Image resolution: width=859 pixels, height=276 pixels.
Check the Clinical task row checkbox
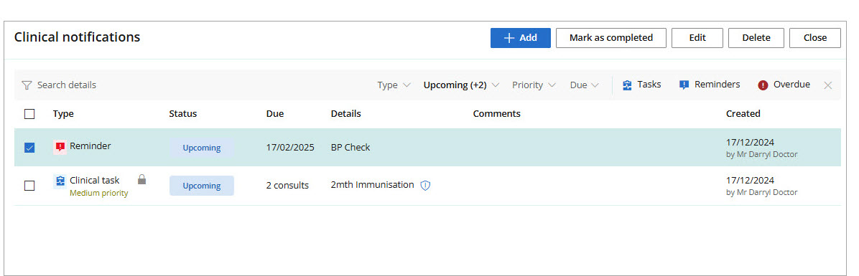coord(29,186)
